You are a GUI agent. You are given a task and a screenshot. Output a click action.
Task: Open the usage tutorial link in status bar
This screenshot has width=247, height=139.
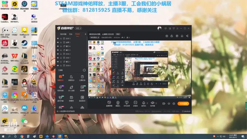pos(66,111)
